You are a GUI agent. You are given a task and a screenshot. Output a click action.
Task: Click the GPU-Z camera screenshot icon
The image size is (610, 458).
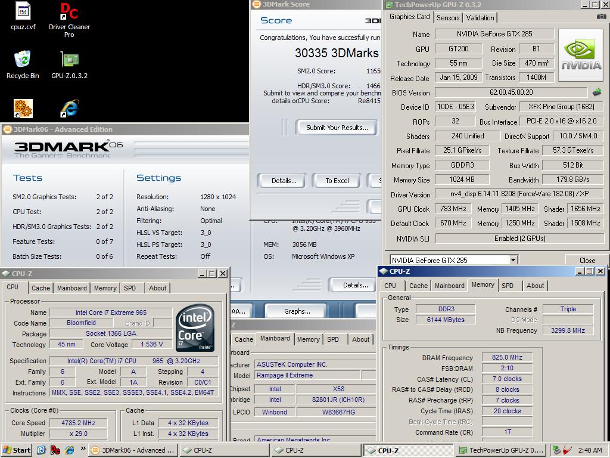click(601, 17)
